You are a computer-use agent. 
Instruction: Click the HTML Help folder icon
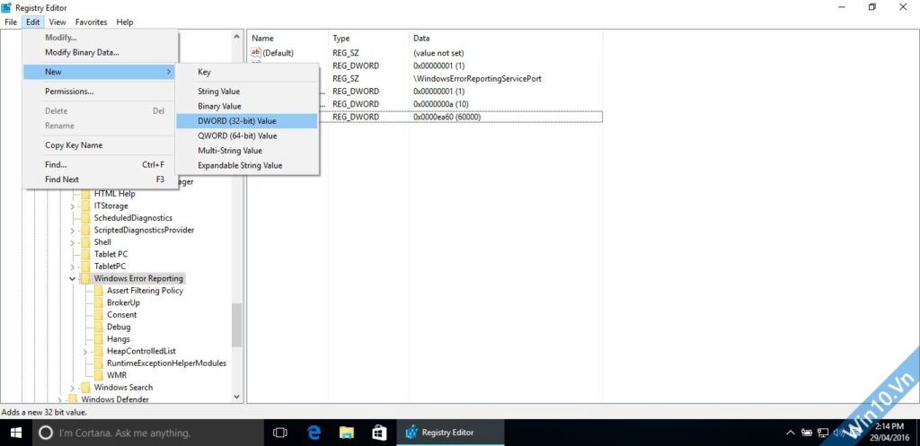[85, 194]
